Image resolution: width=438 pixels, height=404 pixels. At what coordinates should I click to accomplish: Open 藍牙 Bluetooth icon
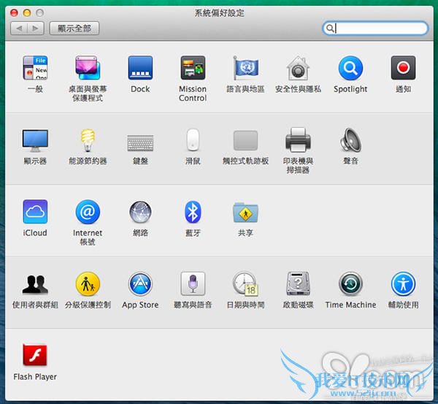click(193, 212)
